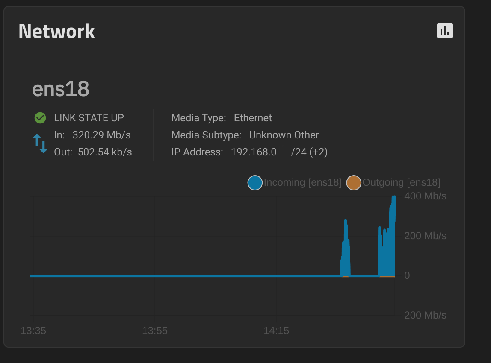Click the 13:55 time axis label

click(155, 331)
